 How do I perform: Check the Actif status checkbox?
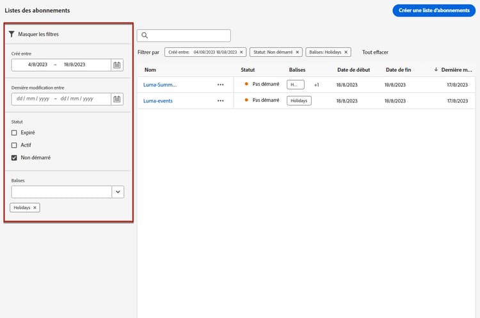[x=14, y=145]
